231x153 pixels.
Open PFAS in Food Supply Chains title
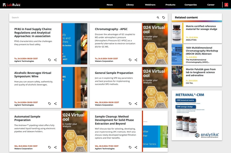click(x=33, y=33)
